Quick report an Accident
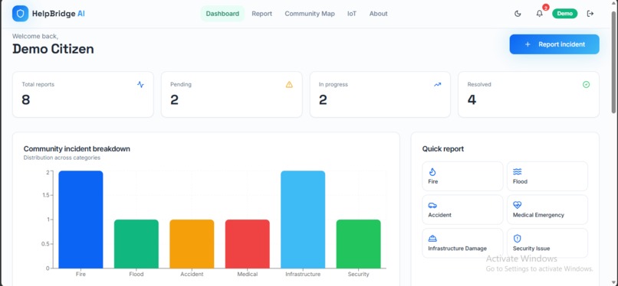The width and height of the screenshot is (618, 286). point(462,210)
